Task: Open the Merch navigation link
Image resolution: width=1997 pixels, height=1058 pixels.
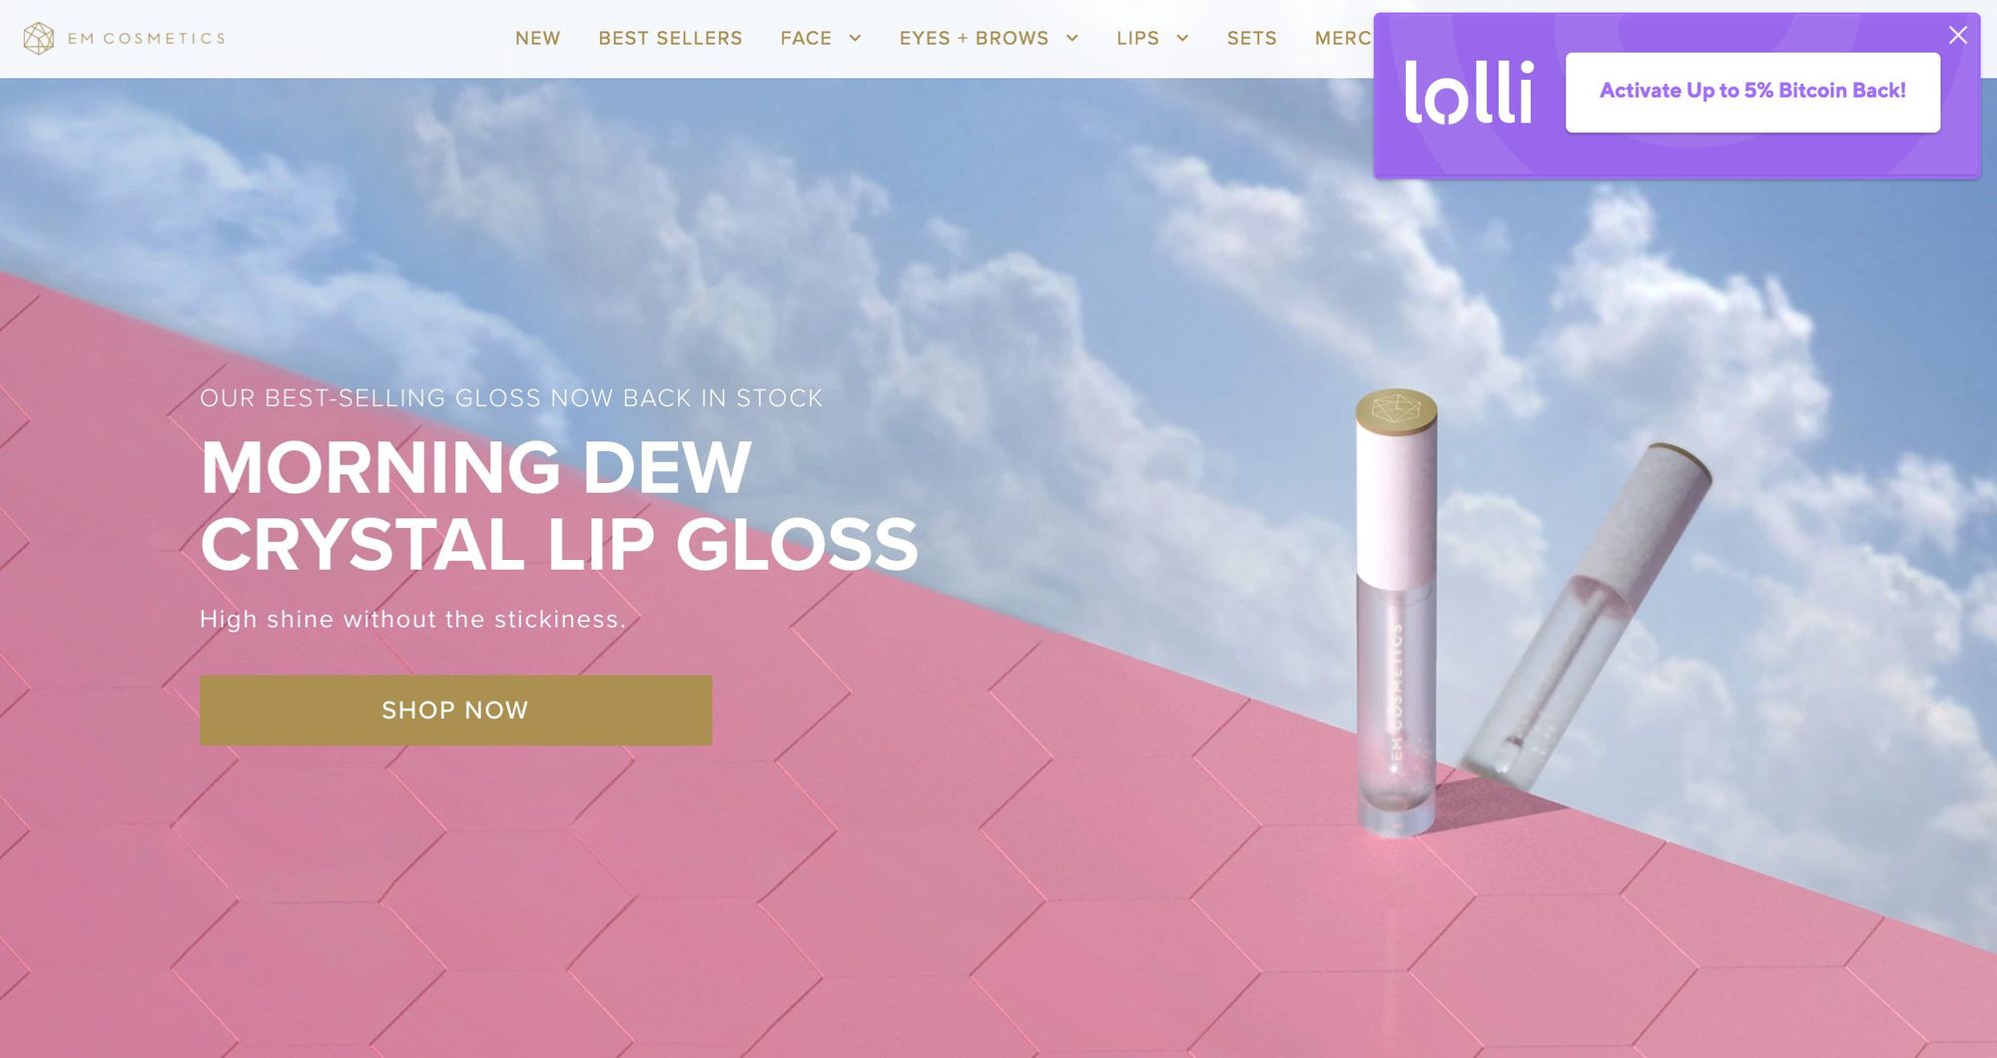Action: coord(1344,38)
